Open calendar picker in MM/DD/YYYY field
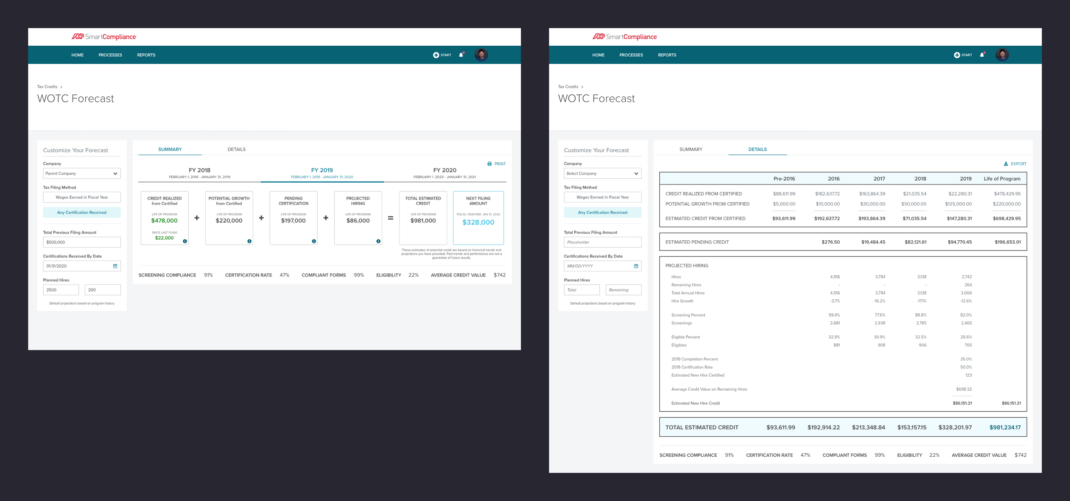Screen dimensions: 1070x501 coord(636,266)
